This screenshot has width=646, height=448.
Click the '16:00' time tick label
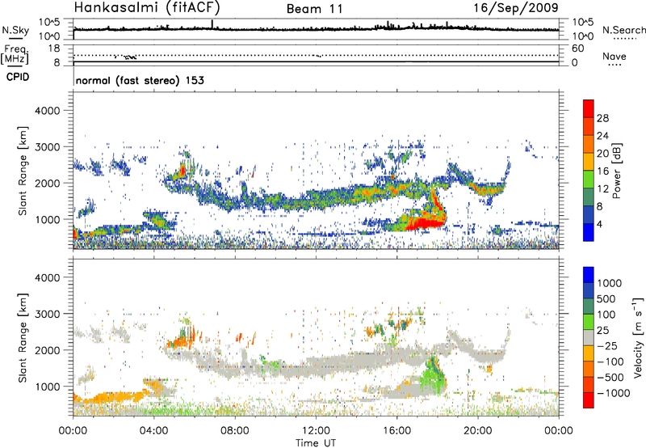[x=396, y=431]
